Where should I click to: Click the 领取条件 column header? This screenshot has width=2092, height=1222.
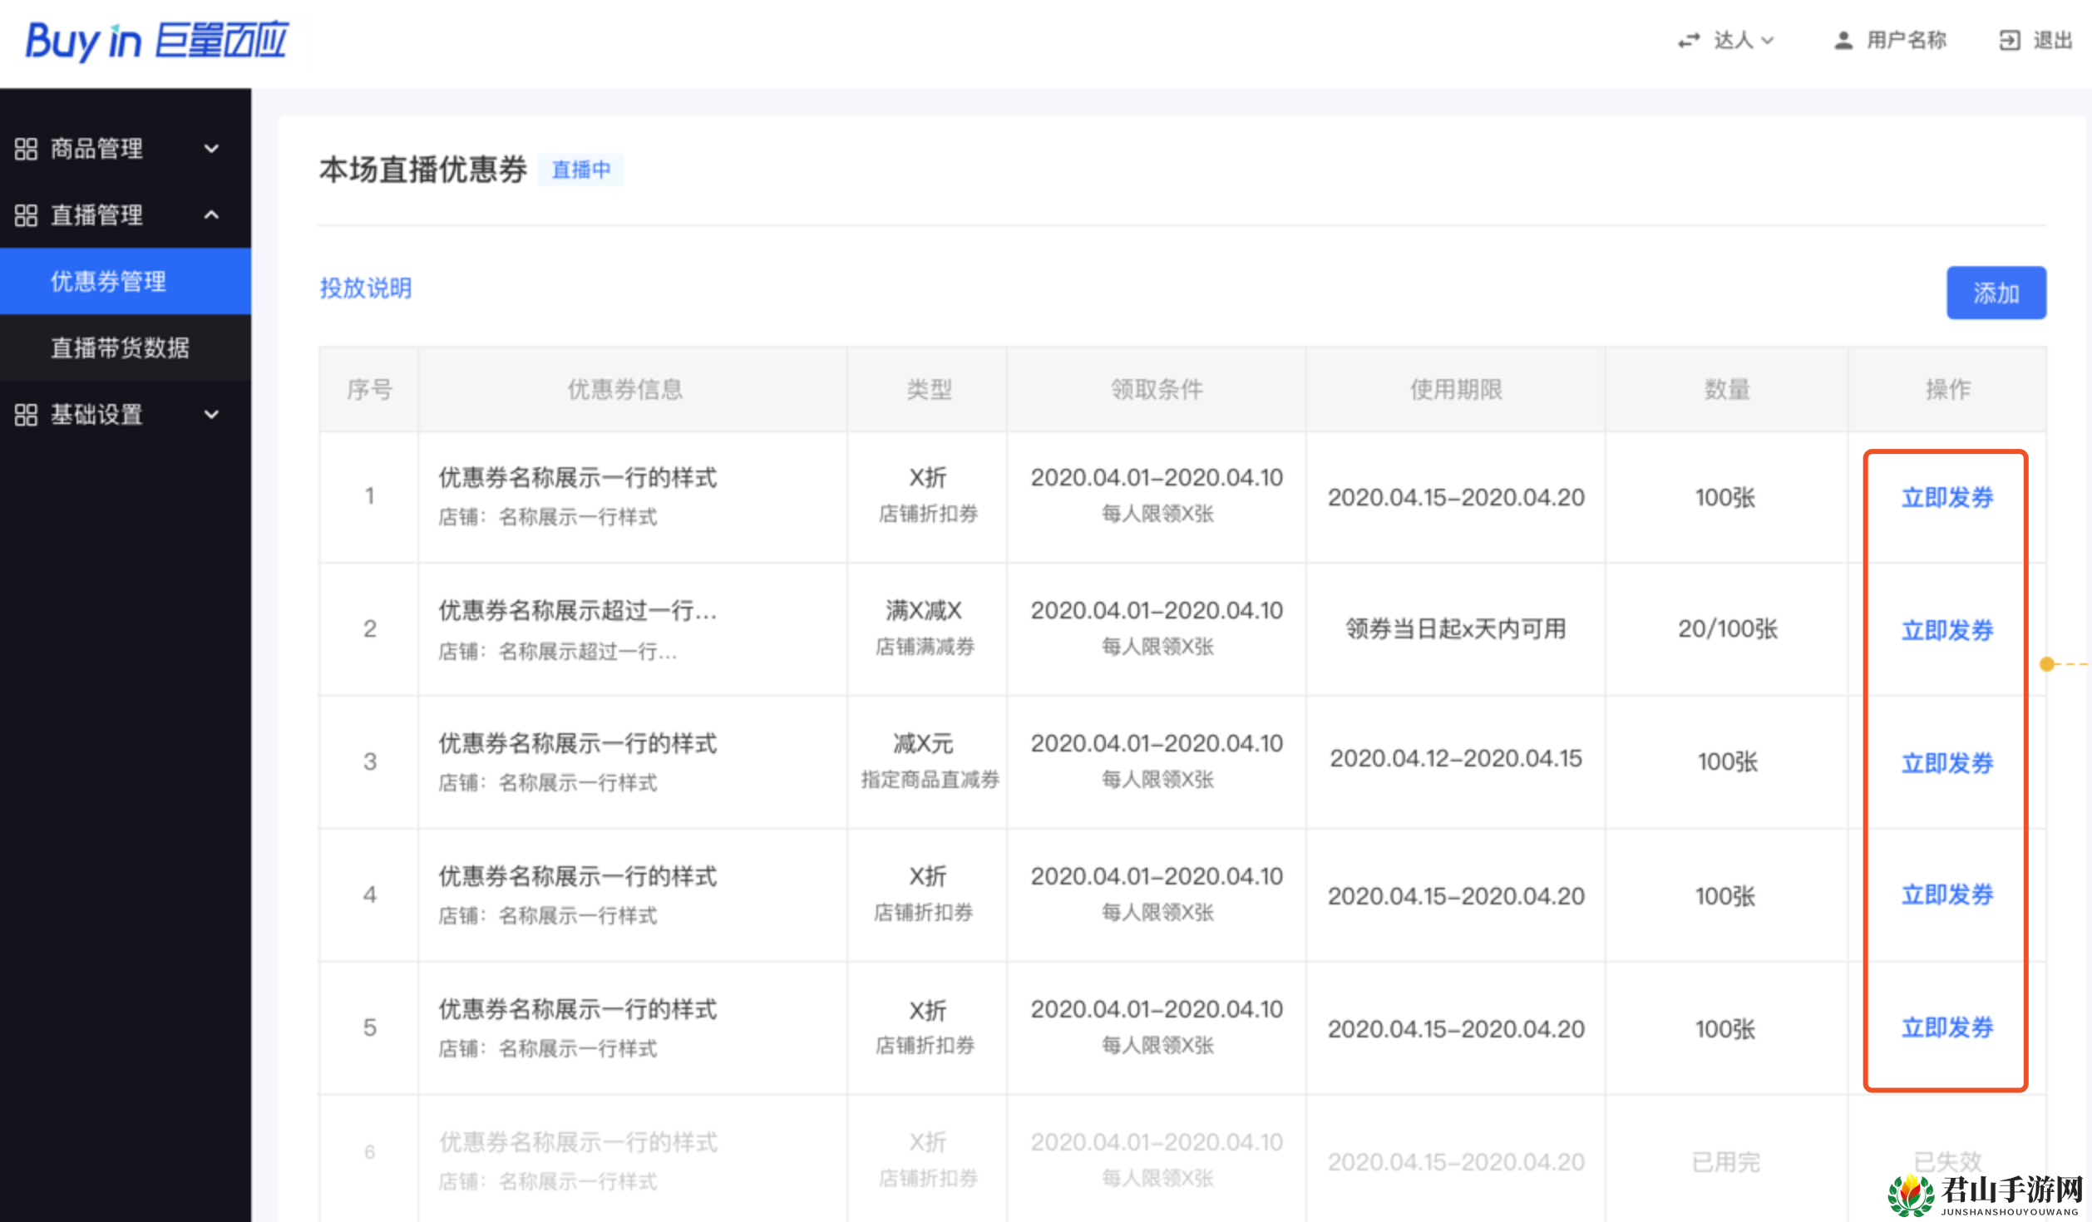point(1157,389)
